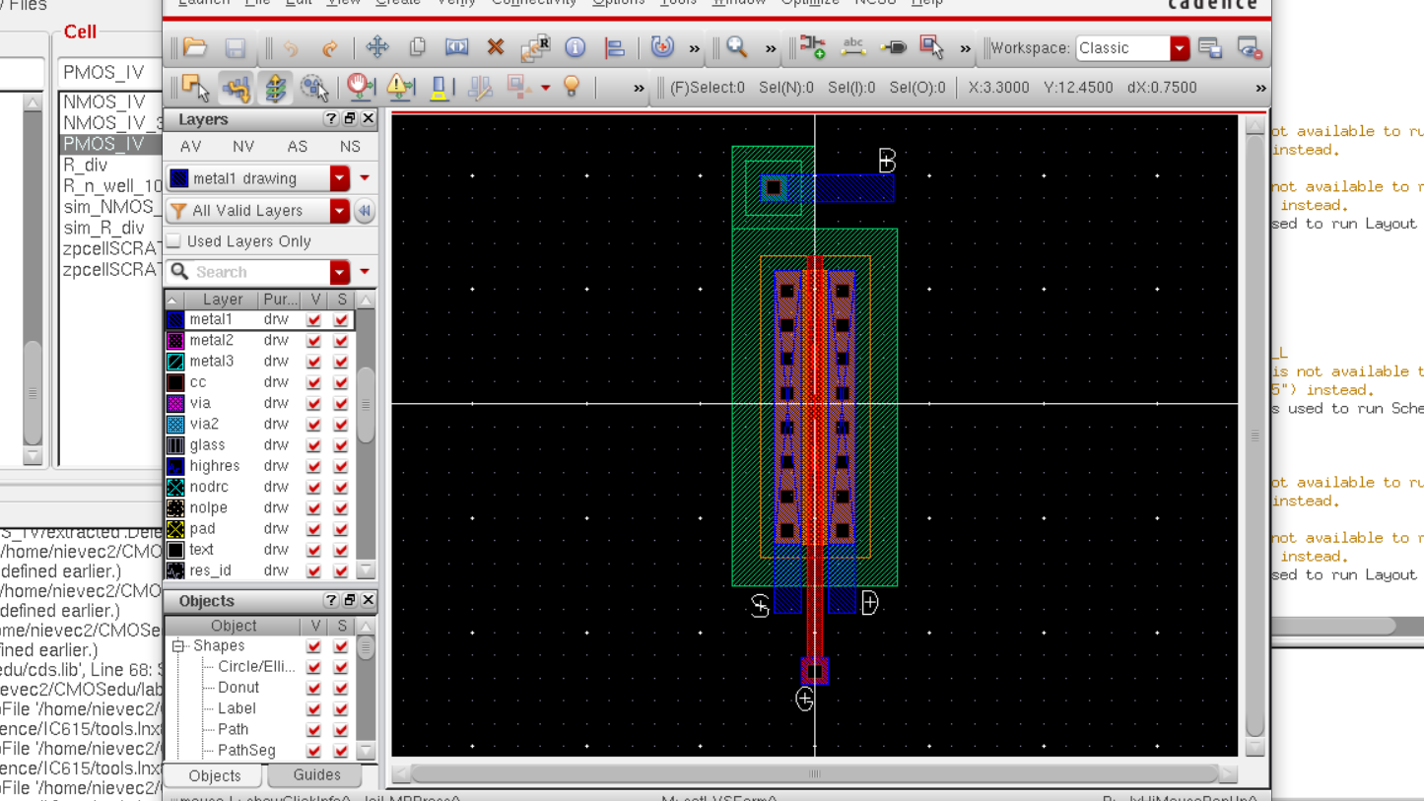This screenshot has width=1424, height=801.
Task: Click the NS none-selectable button
Action: click(x=350, y=146)
